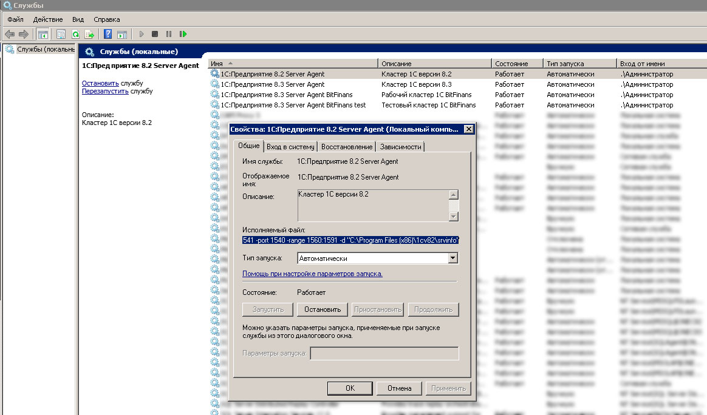Sort by the Имя column header
The image size is (707, 415).
click(x=293, y=64)
